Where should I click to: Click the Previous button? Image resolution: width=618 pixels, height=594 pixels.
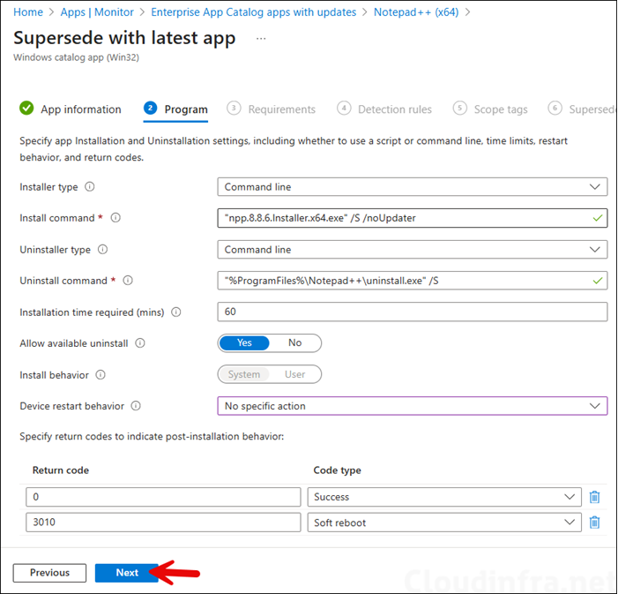[49, 573]
